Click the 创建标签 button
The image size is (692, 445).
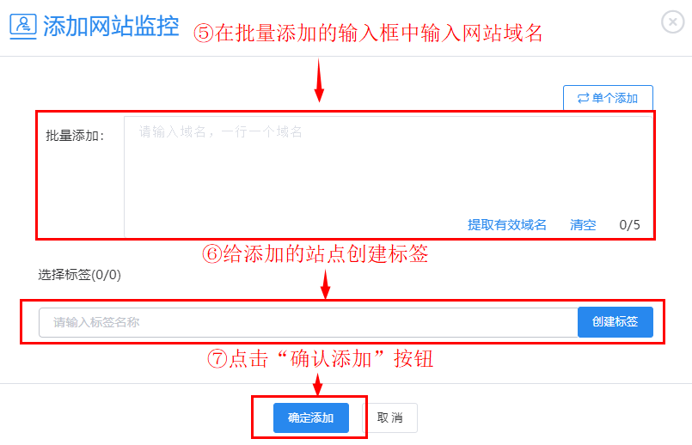(x=615, y=322)
